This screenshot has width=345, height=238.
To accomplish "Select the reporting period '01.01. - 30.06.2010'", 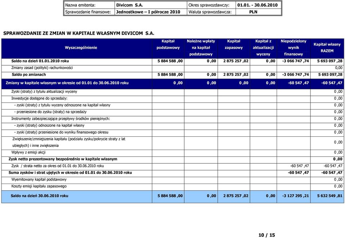I will 258,5.
